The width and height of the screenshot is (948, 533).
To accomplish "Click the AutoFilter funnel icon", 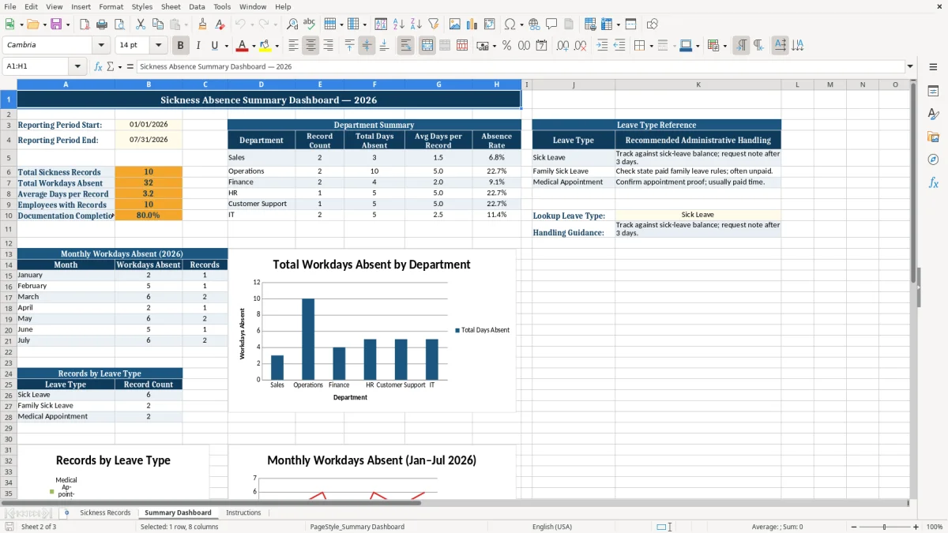I will click(433, 24).
